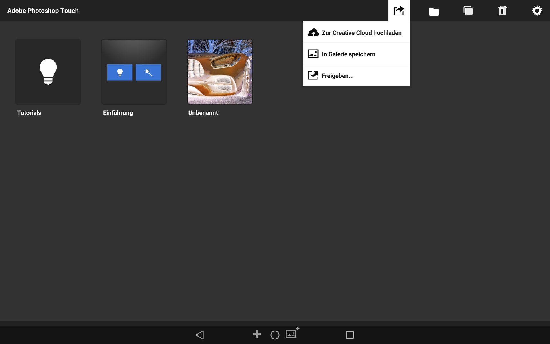The image size is (550, 344).
Task: Click the 'Einführung' label
Action: tap(118, 113)
